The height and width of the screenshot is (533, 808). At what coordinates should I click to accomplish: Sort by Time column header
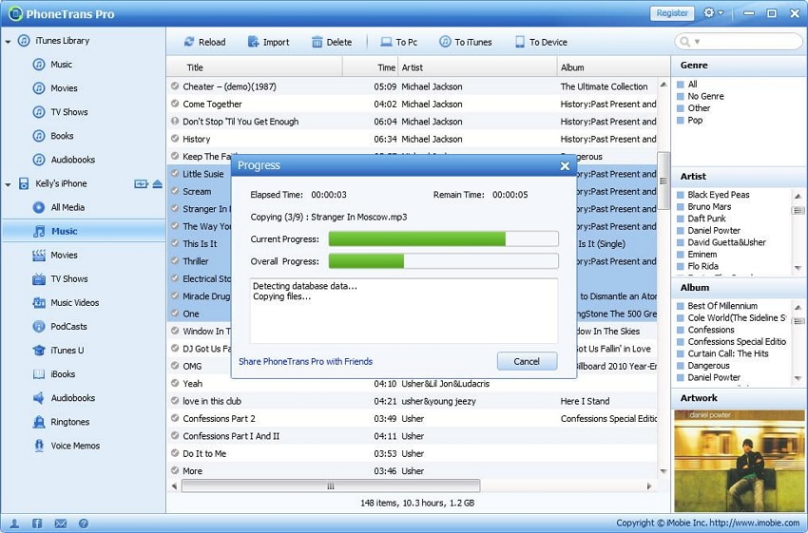[370, 67]
